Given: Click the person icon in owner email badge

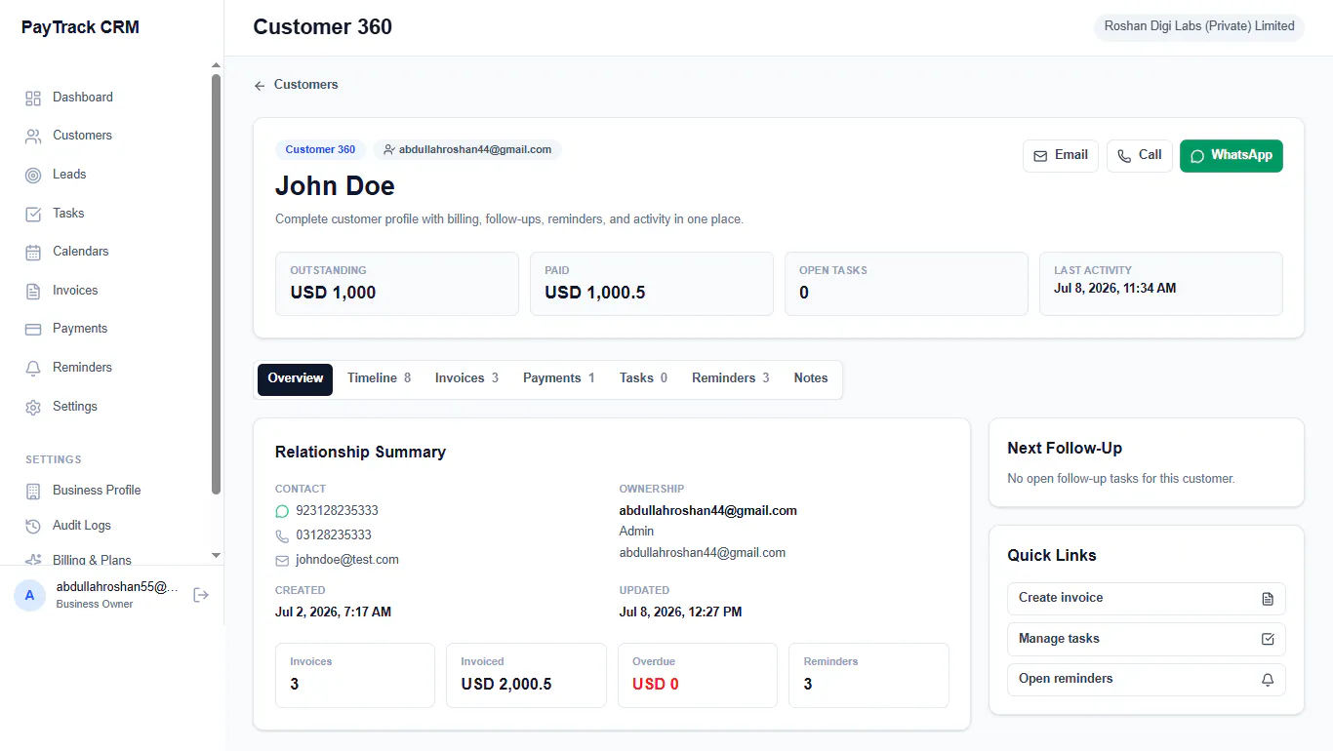Looking at the screenshot, I should (x=389, y=150).
